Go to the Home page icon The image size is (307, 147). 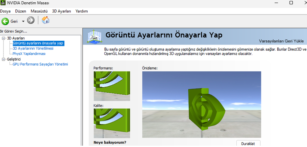coord(45,20)
